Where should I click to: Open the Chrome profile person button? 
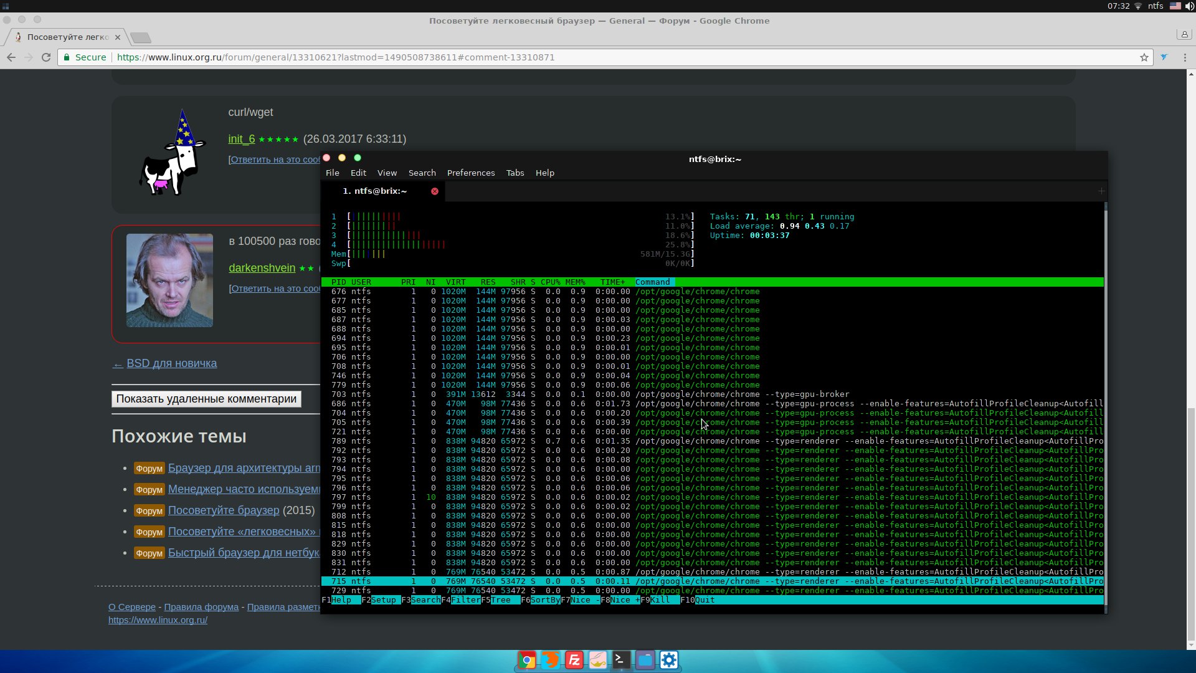click(1184, 34)
